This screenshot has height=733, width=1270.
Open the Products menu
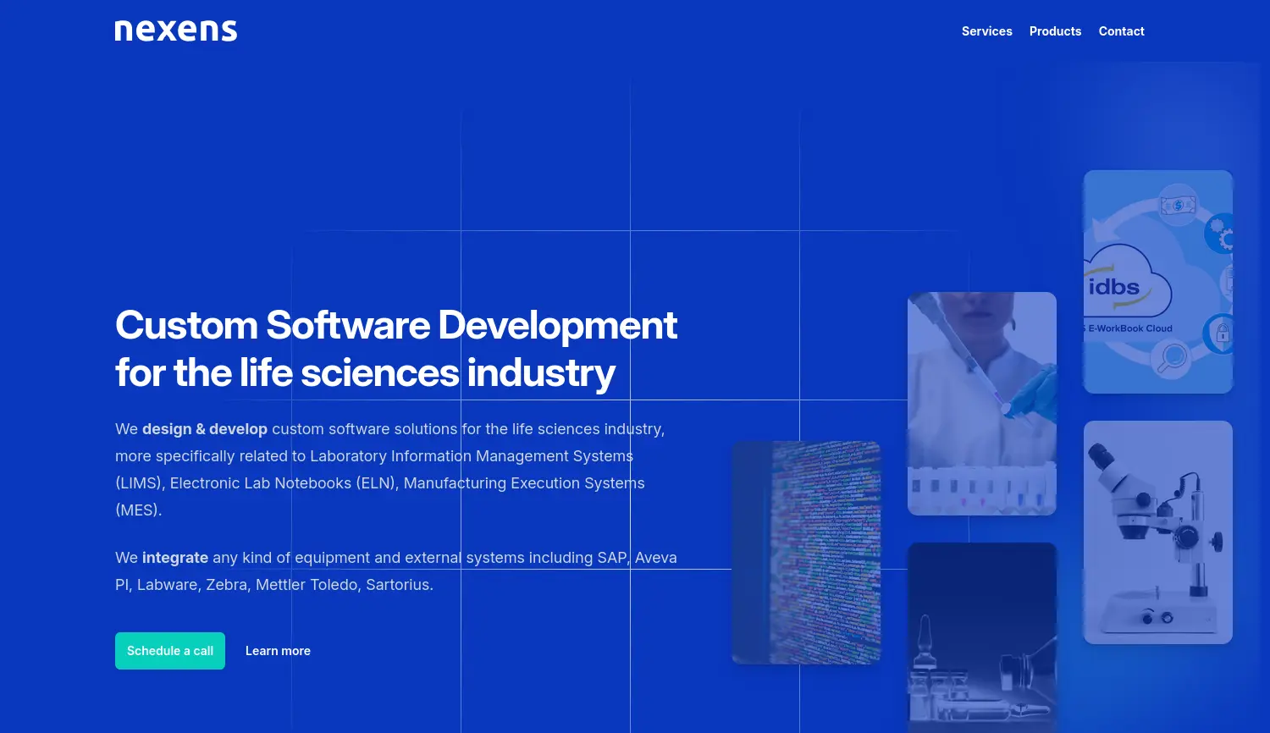(1055, 30)
